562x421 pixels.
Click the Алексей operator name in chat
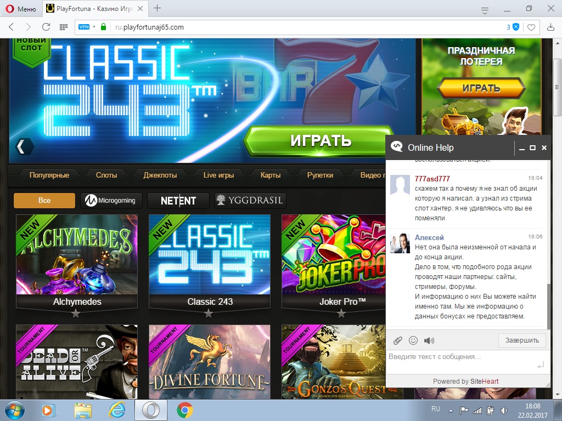click(429, 237)
